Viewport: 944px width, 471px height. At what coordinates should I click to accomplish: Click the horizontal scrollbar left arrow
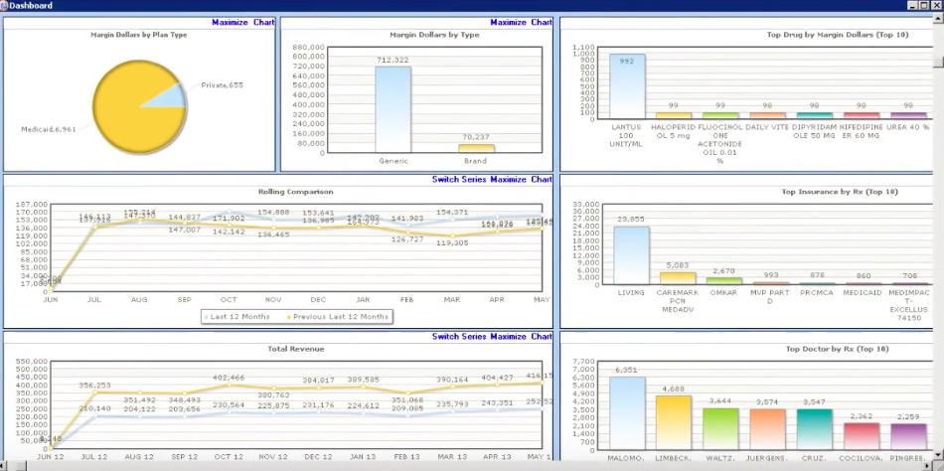coord(5,466)
